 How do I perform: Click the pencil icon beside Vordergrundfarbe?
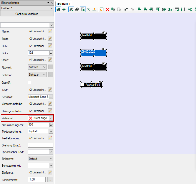pos(50,103)
